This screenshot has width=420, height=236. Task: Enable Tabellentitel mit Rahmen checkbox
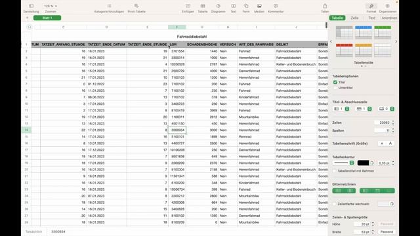(x=334, y=170)
